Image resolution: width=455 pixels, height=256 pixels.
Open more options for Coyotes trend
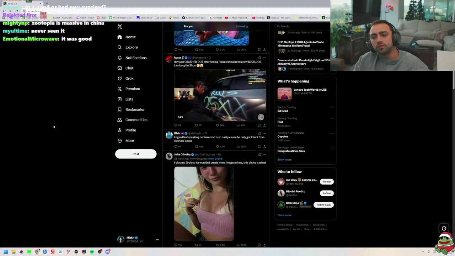(x=332, y=133)
